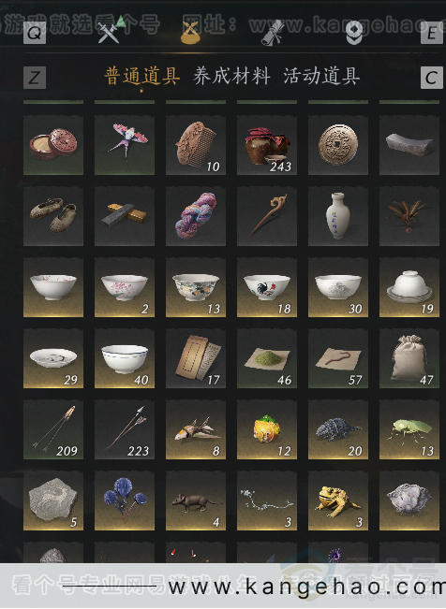Select the golden toad item
The height and width of the screenshot is (609, 446).
[x=338, y=500]
